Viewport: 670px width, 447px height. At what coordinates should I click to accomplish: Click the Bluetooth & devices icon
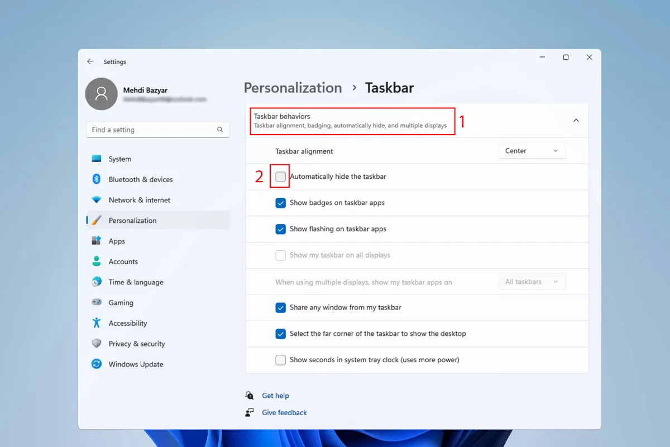(97, 179)
